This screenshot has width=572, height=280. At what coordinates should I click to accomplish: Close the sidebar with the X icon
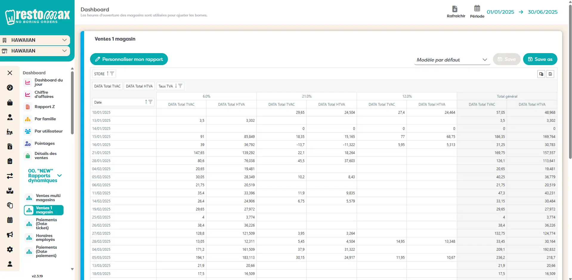pos(10,73)
